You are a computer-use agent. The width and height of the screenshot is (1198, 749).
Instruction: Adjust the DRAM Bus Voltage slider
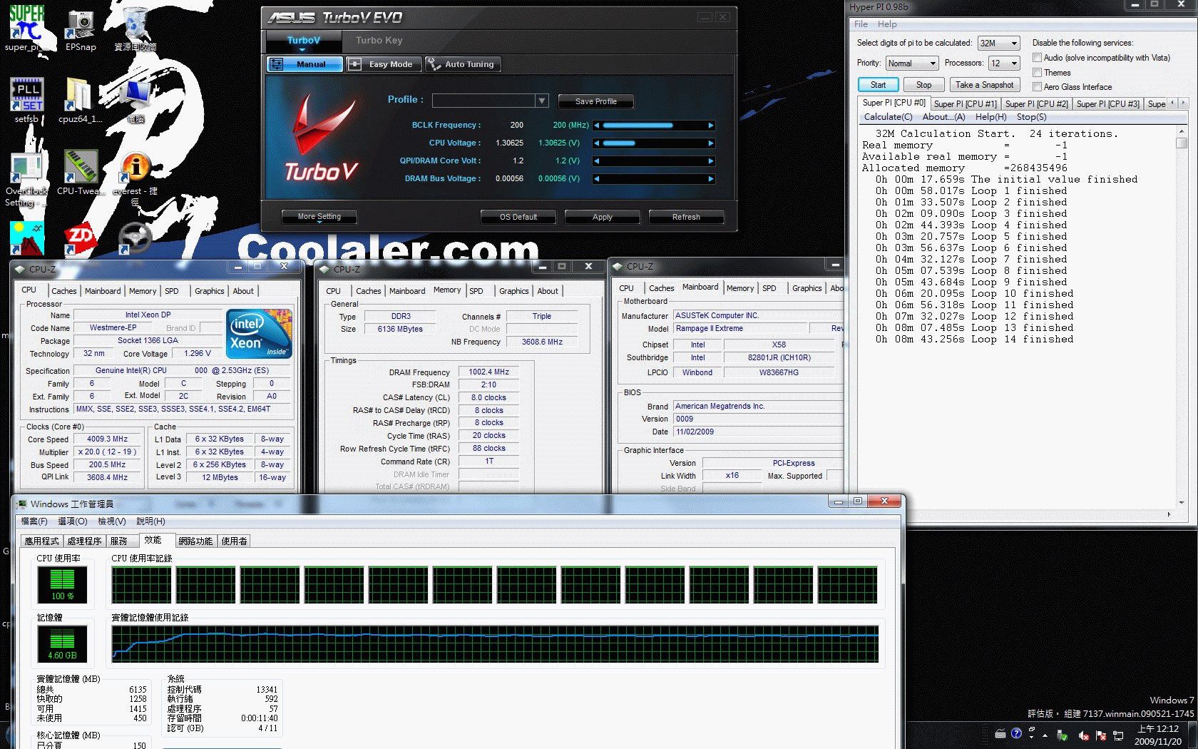click(x=654, y=179)
